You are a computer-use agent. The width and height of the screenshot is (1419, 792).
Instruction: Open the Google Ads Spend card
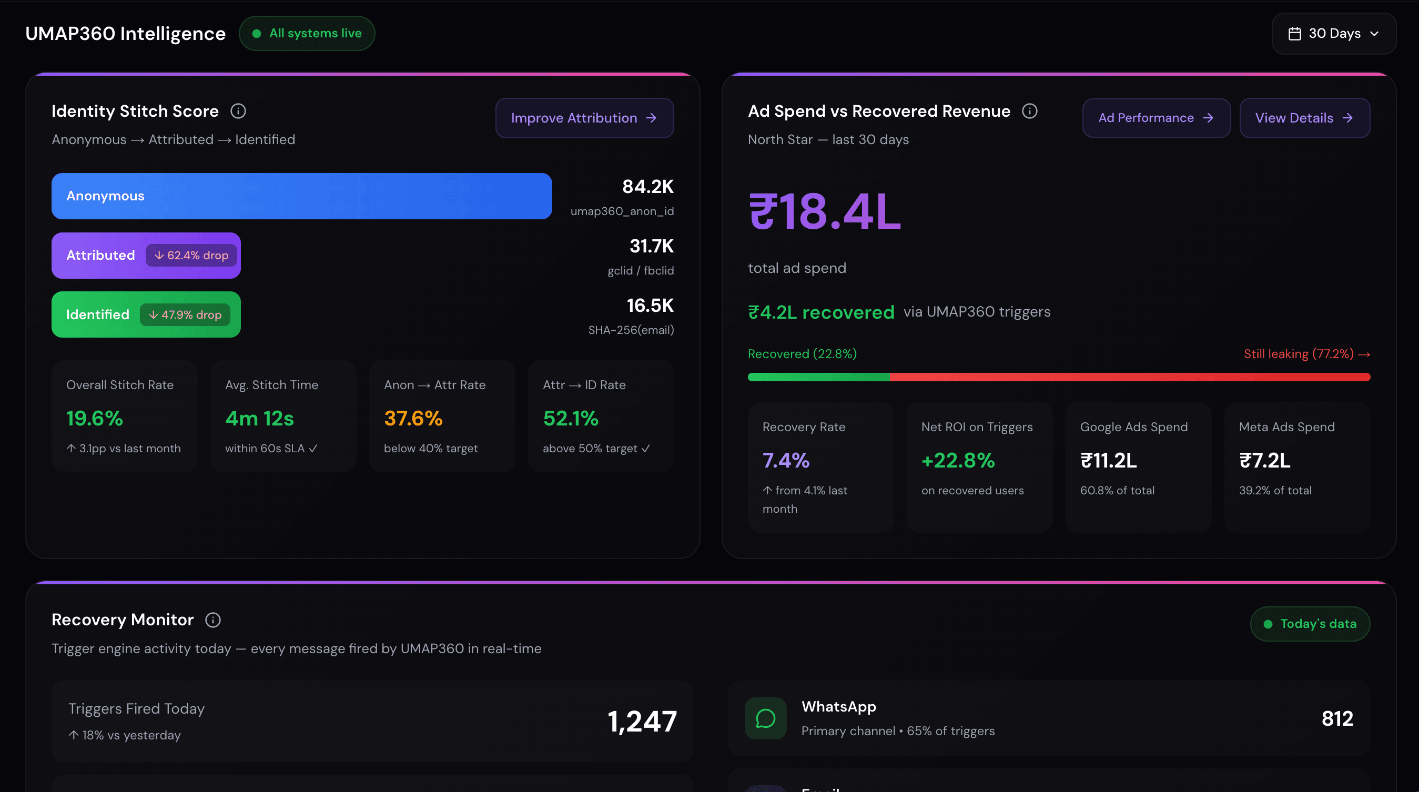(1139, 467)
